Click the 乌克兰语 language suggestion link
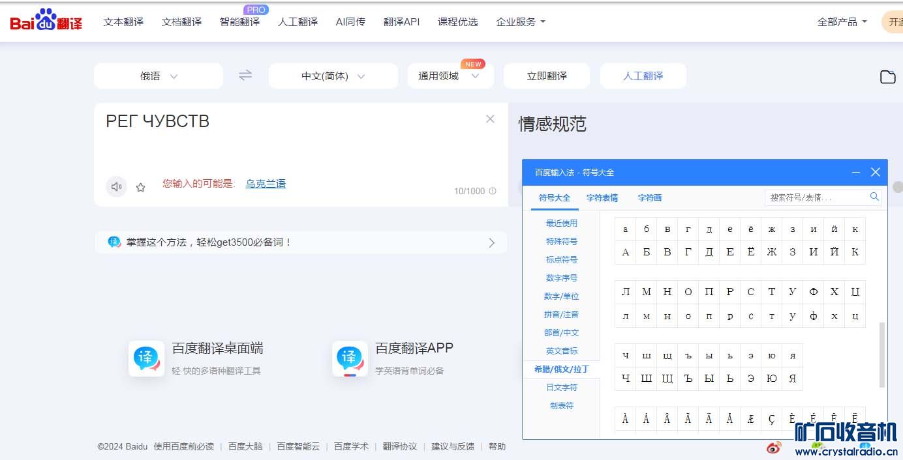903x460 pixels. click(266, 184)
